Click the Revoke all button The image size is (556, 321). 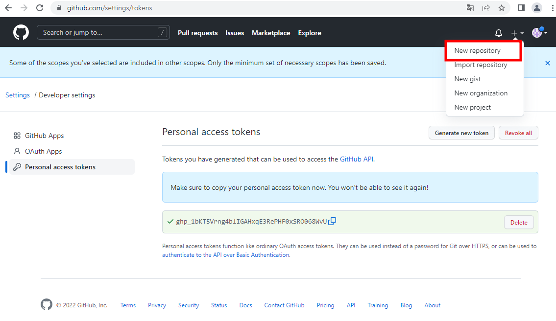518,133
